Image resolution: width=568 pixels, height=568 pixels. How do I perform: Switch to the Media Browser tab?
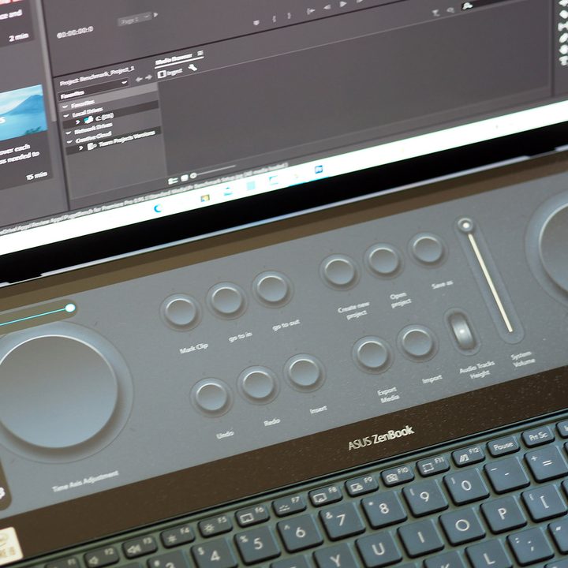point(174,60)
